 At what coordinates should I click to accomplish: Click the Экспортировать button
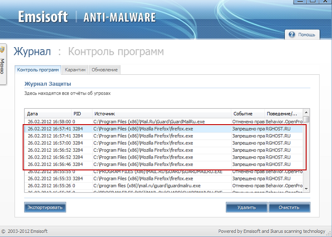[45, 208]
